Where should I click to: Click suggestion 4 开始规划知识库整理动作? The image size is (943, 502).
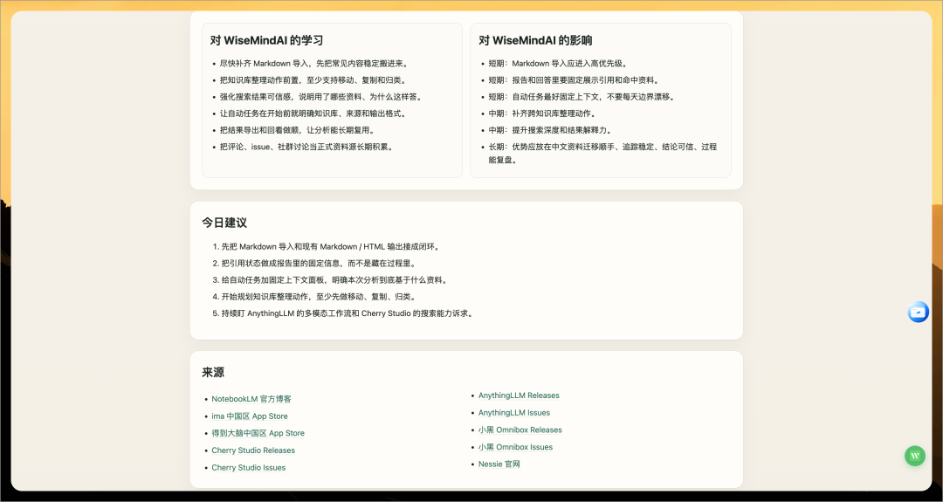[x=318, y=296]
